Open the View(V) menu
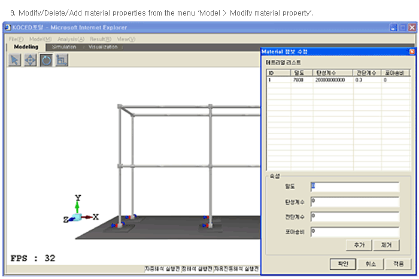Screen dimensions: 419x279 click(x=126, y=39)
